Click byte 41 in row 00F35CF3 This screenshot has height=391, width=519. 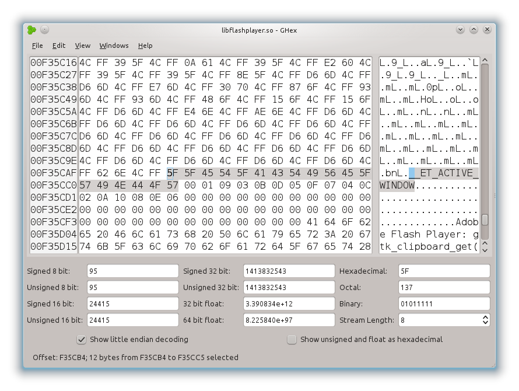(312, 222)
